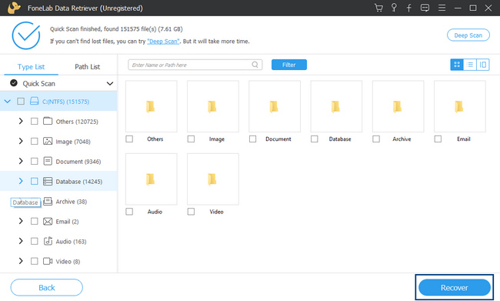
Task: Expand the Database (14245) node
Action: 21,181
